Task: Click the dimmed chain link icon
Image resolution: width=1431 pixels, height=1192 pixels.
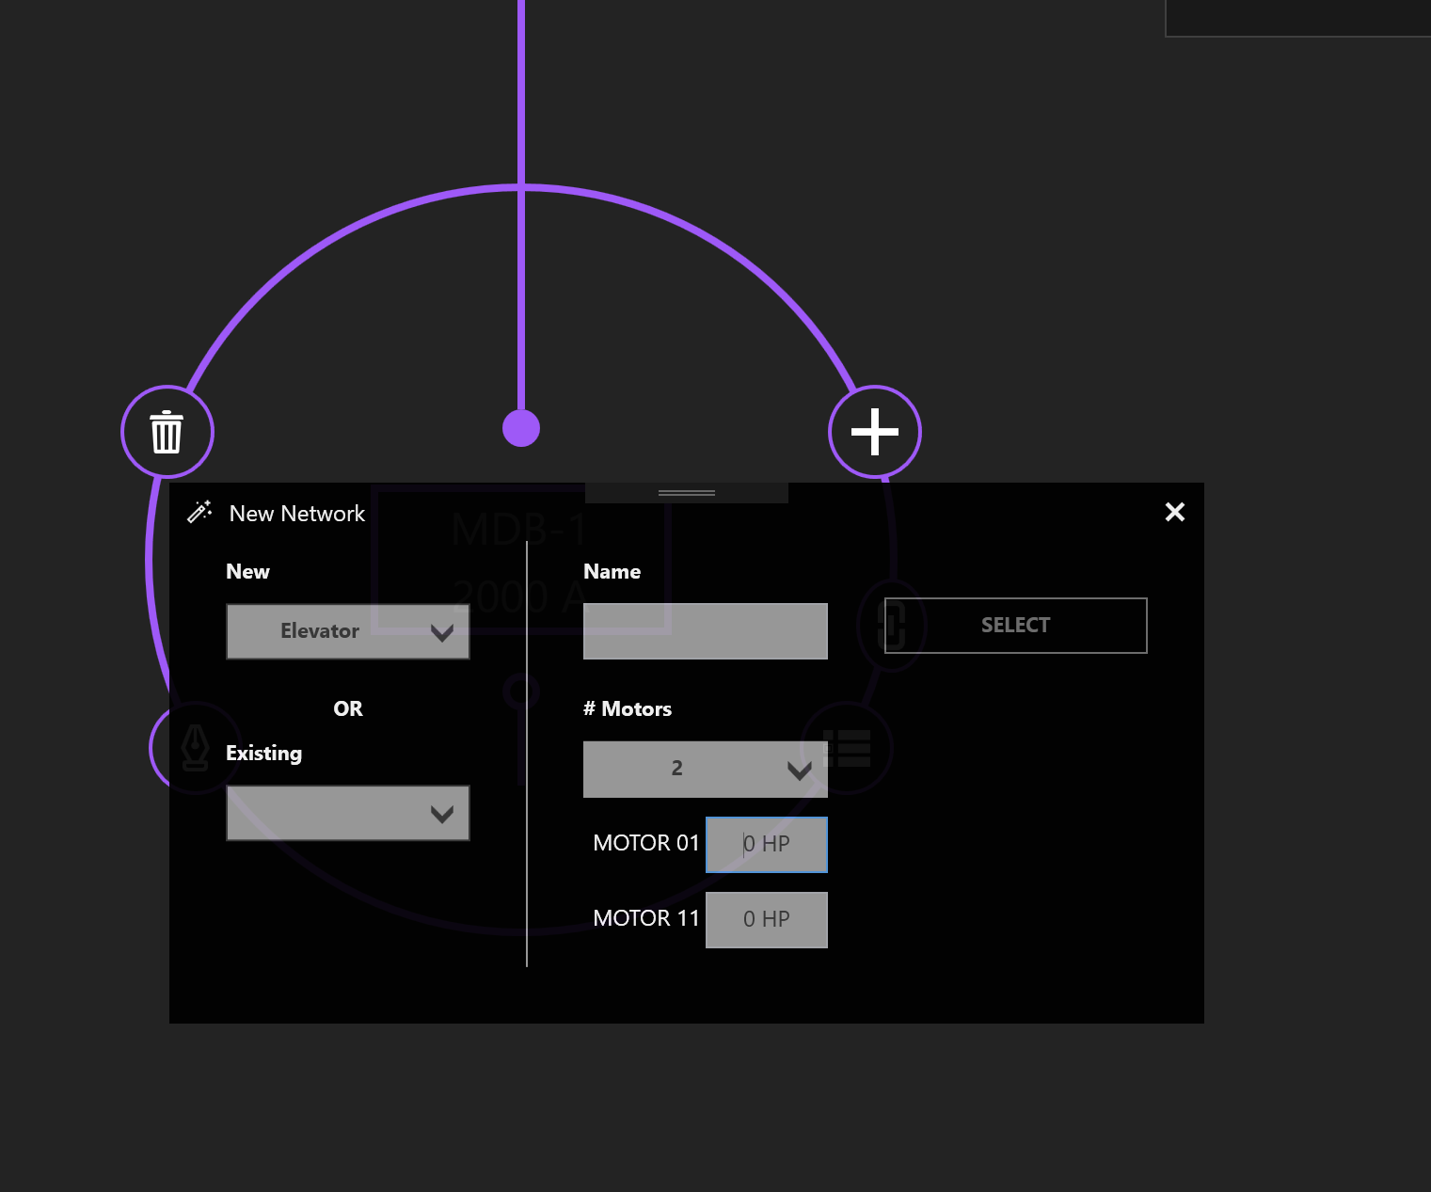Action: [890, 625]
